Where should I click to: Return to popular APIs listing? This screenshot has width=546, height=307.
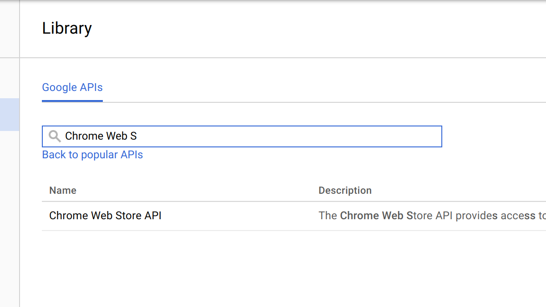coord(92,155)
